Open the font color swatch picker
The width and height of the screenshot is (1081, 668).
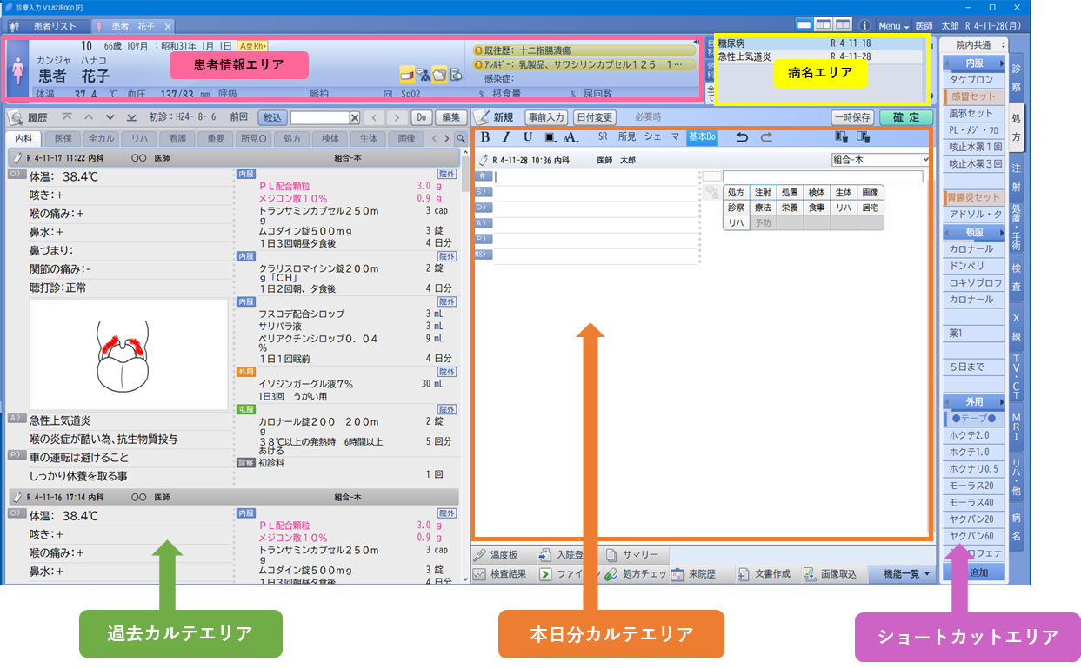tap(550, 137)
